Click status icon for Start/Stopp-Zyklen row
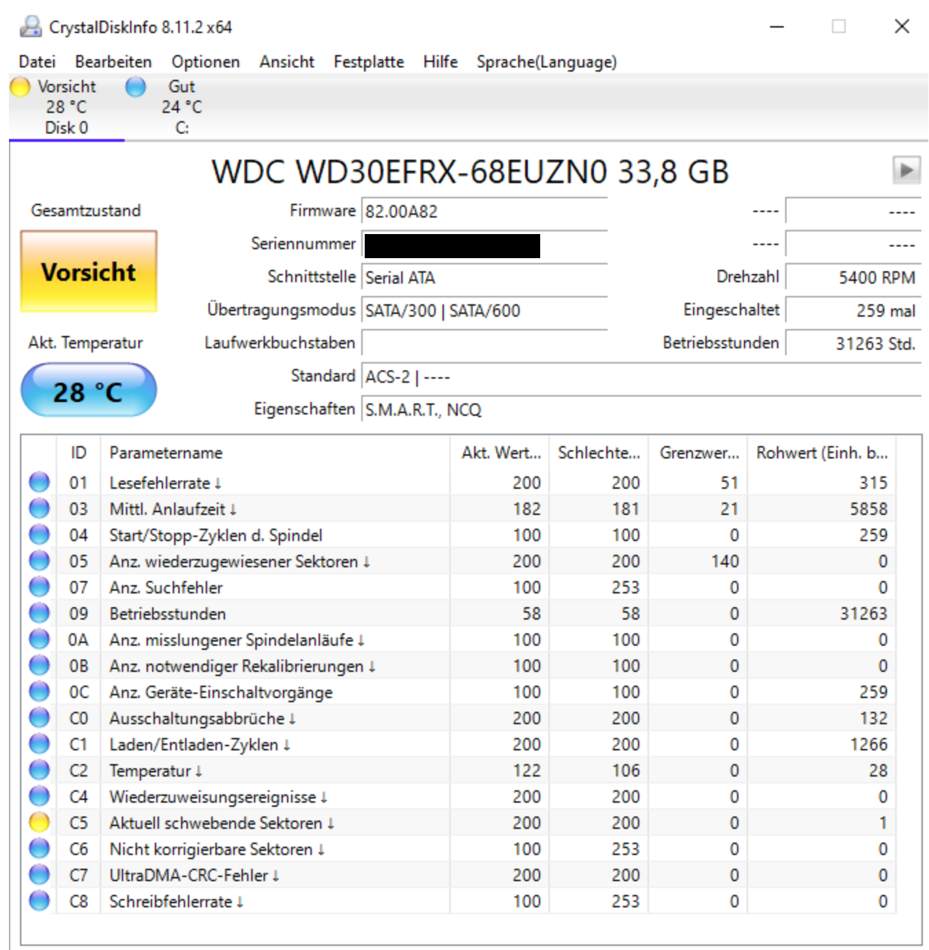This screenshot has width=929, height=950. click(39, 534)
